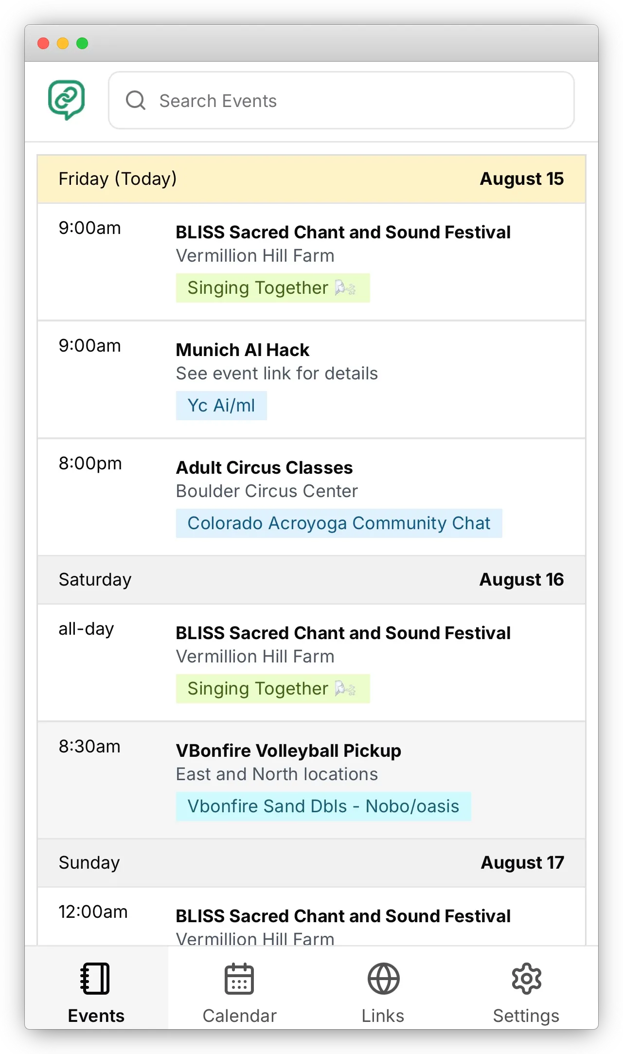Click the green maximize window button
The height and width of the screenshot is (1054, 623).
tap(82, 43)
